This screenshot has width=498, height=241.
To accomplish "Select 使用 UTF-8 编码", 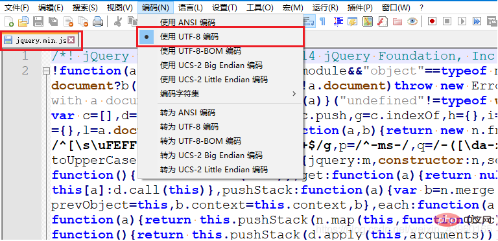I will 220,37.
